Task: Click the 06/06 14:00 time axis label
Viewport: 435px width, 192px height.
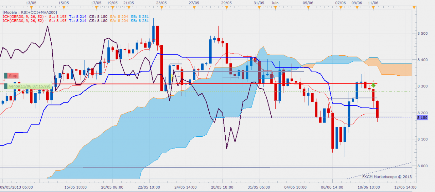Action: [332, 187]
